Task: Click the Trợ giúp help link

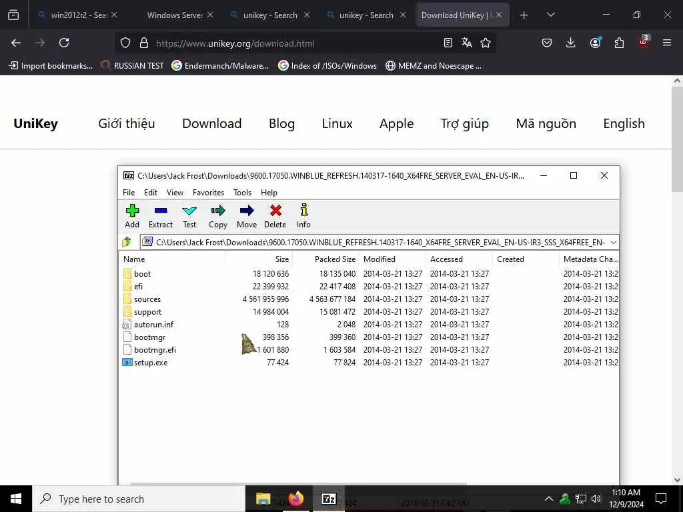Action: (x=464, y=123)
